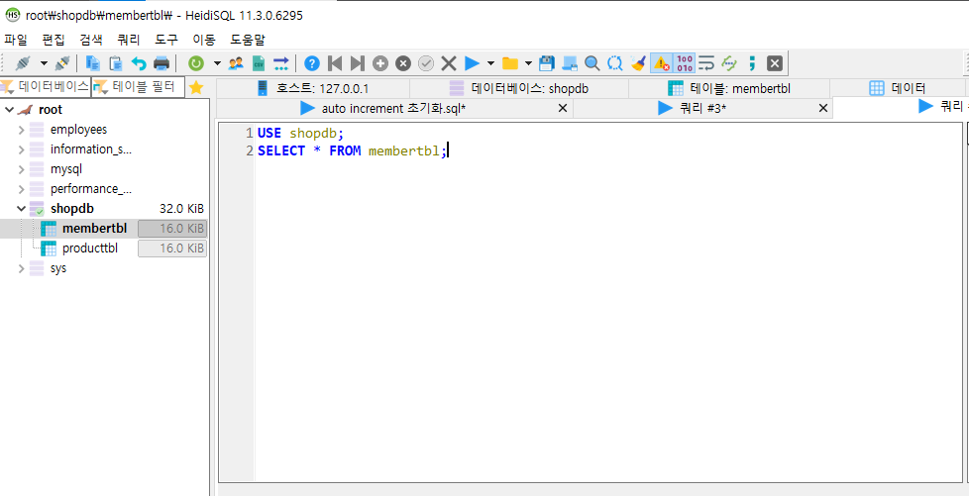969x496 pixels.
Task: Click the favorites star icon
Action: point(196,88)
